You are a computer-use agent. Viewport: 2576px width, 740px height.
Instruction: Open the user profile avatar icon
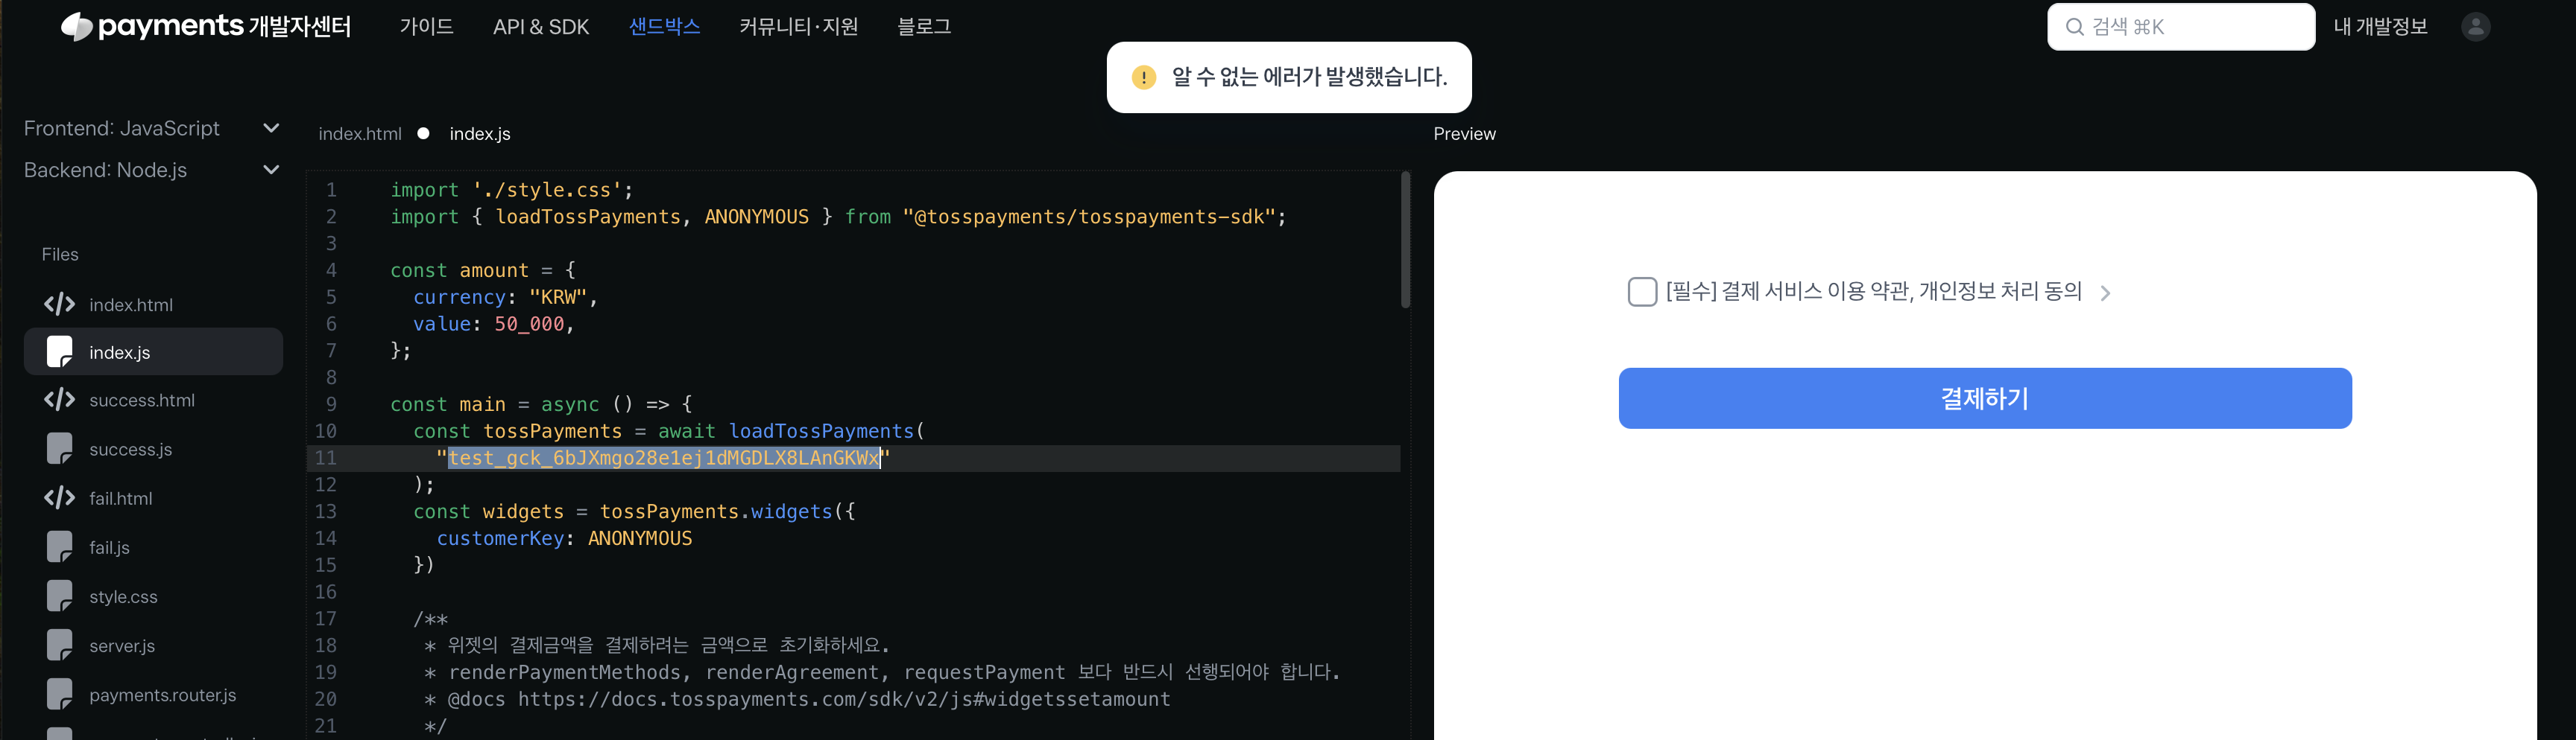coord(2475,27)
